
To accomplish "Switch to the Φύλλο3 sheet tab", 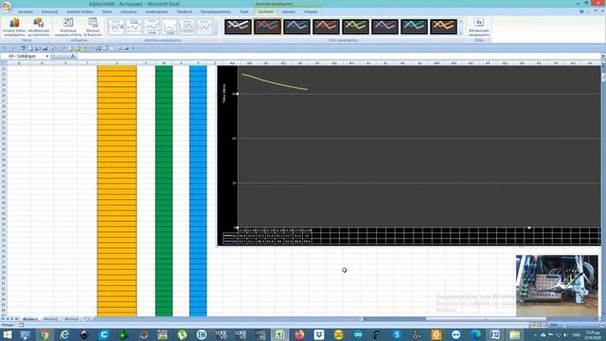I will [72, 319].
